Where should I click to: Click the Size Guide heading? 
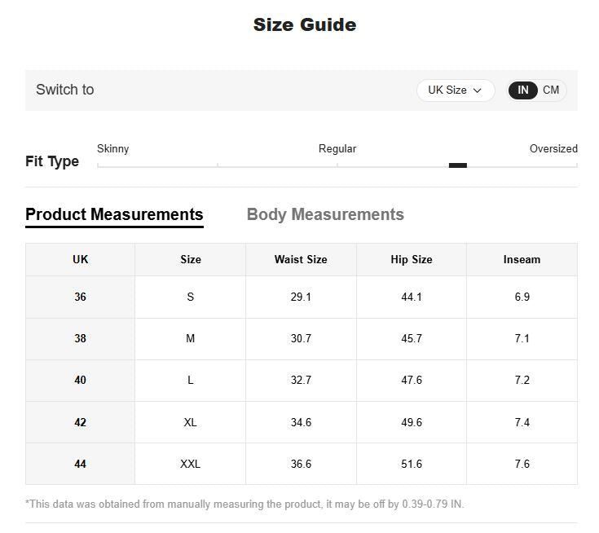pos(305,24)
